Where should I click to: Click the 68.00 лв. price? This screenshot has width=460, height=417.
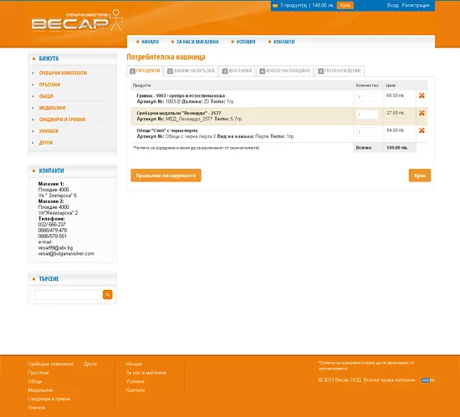[395, 95]
